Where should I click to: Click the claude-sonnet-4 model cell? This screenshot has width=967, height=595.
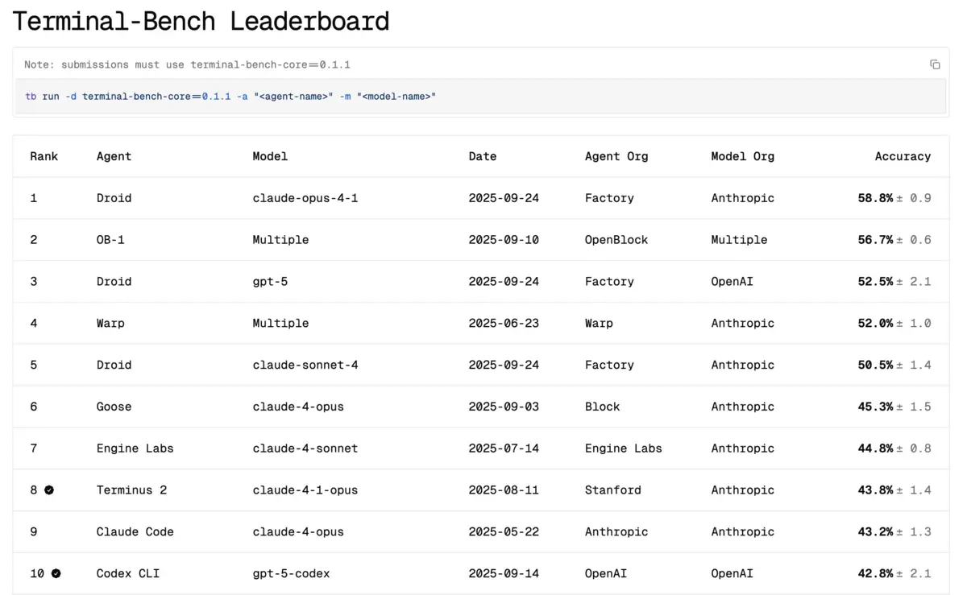[x=305, y=365]
